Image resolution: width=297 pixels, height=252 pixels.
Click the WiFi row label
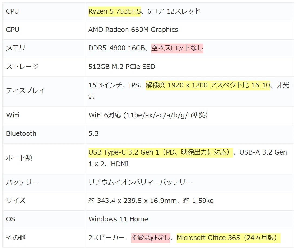(x=13, y=115)
